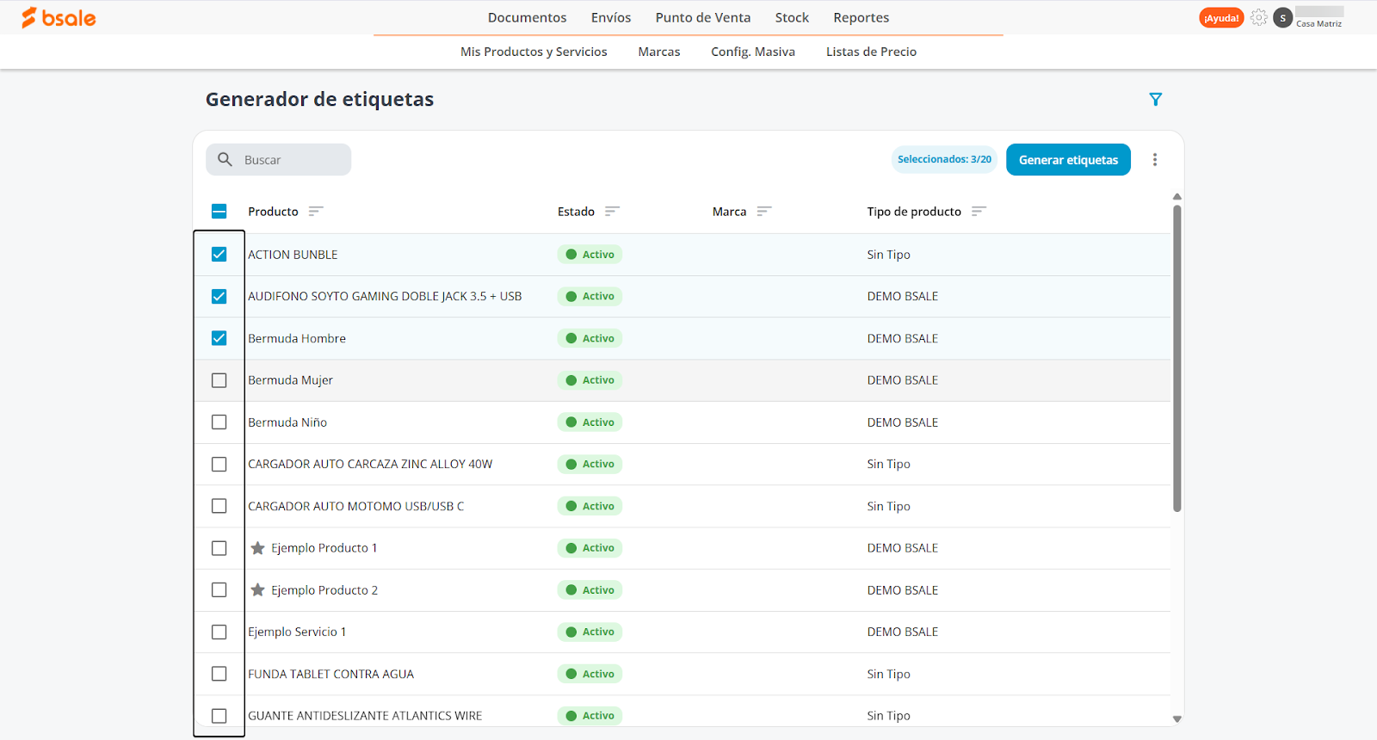Click the scrollbar up arrow

1176,197
